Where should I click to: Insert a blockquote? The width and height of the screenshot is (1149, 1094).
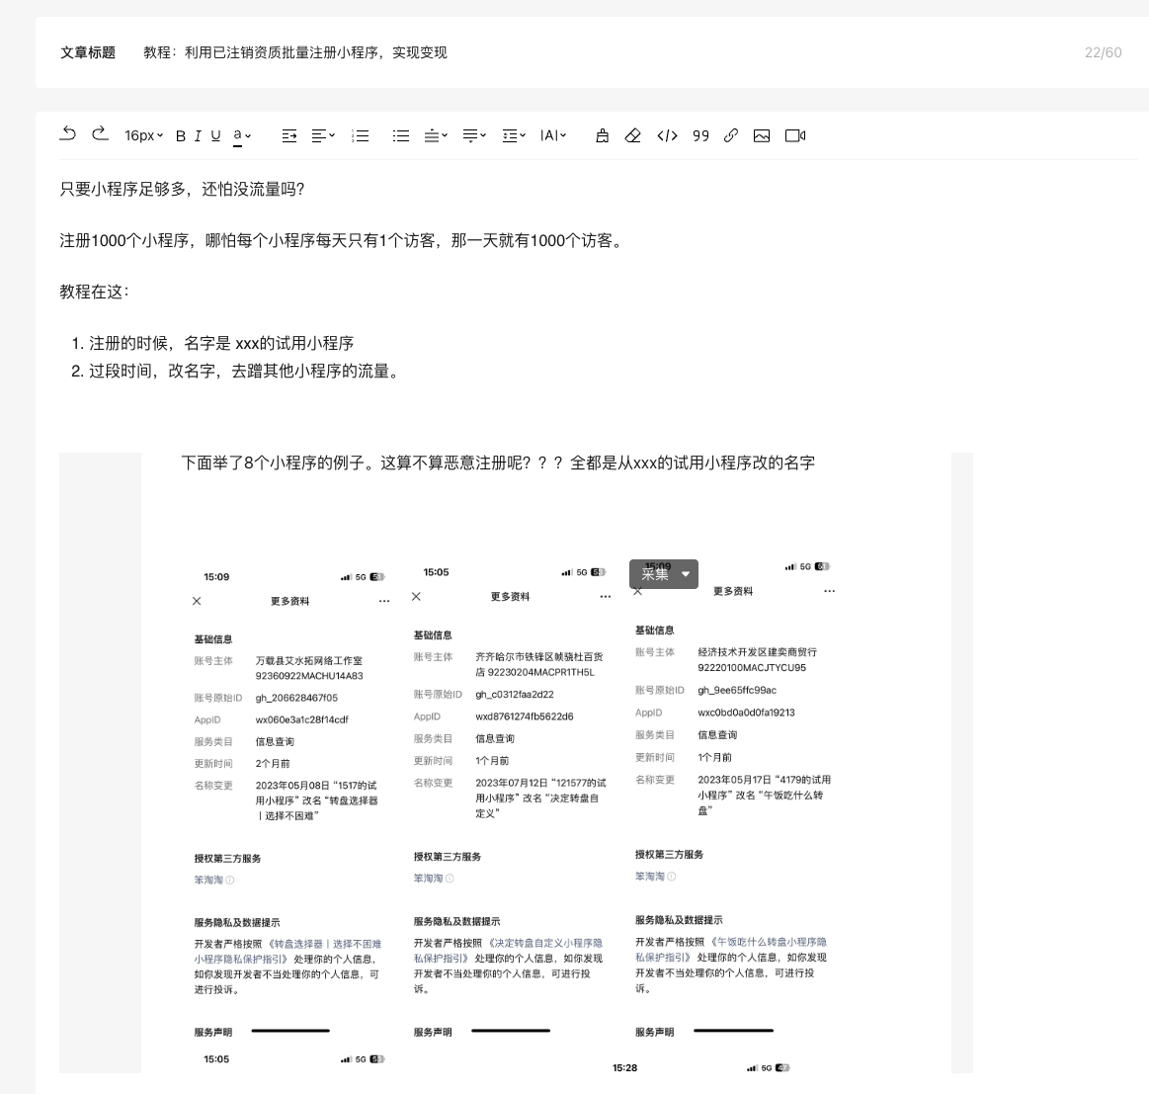point(701,135)
